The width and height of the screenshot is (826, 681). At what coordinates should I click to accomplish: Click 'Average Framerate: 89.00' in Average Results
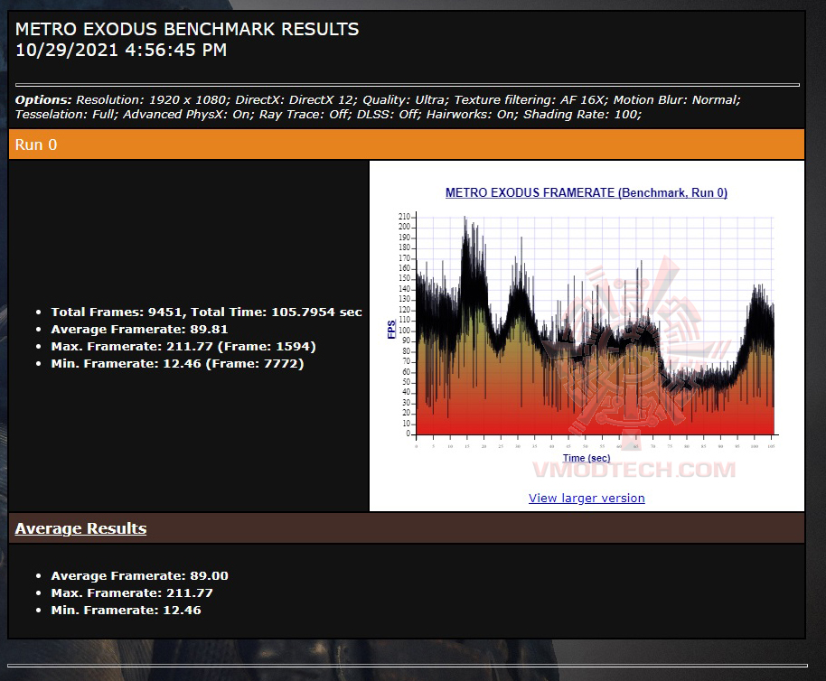coord(139,575)
